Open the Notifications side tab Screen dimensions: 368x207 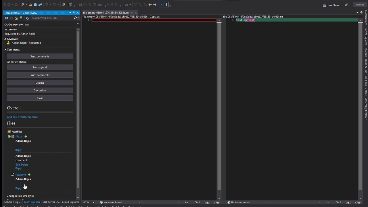coord(366,18)
